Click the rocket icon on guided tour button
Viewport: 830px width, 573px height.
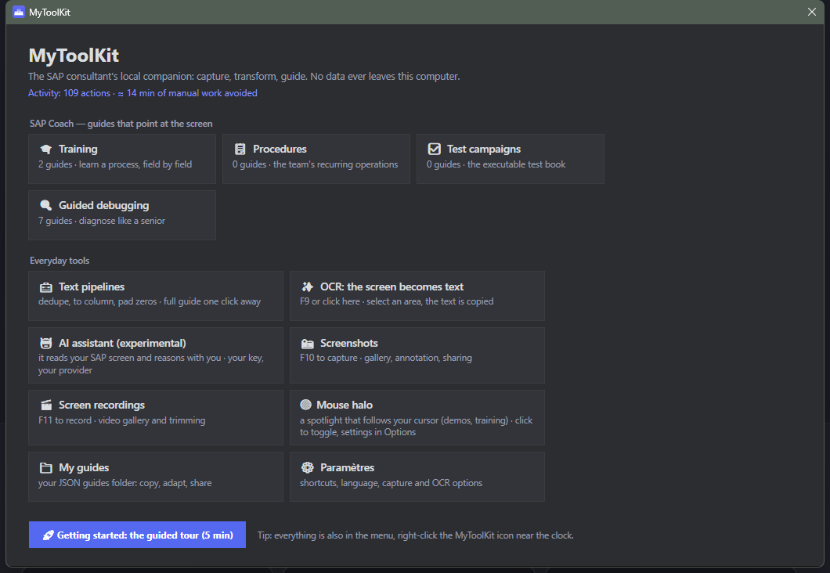[x=49, y=535]
